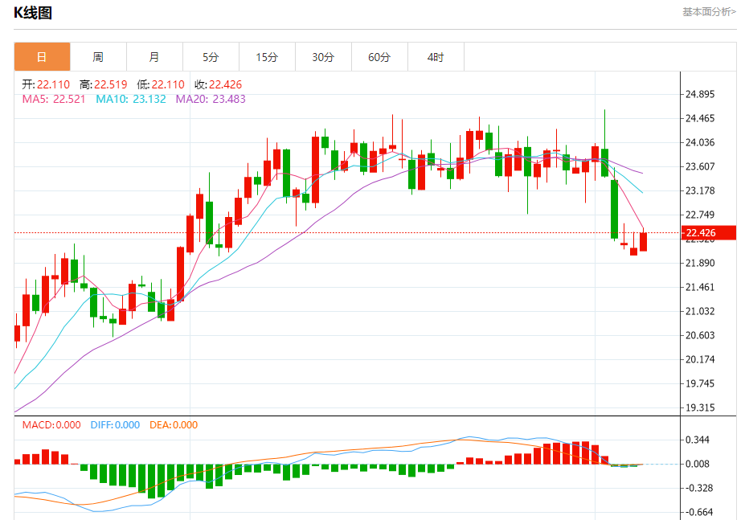This screenshot has width=745, height=520.
Task: Click the 23.178 price axis label
Action: pos(700,190)
